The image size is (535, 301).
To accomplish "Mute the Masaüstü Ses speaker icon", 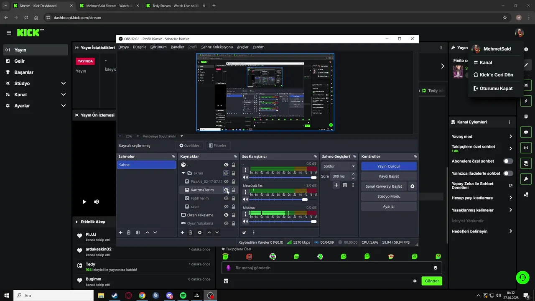I will pyautogui.click(x=245, y=199).
